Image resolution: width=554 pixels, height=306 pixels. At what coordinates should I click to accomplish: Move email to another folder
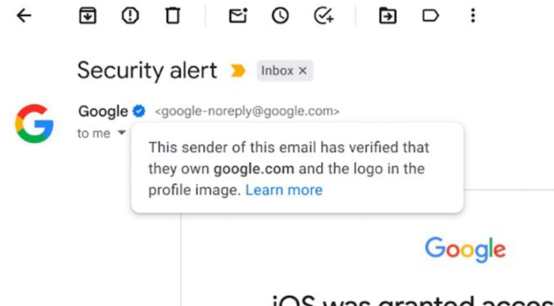[388, 16]
